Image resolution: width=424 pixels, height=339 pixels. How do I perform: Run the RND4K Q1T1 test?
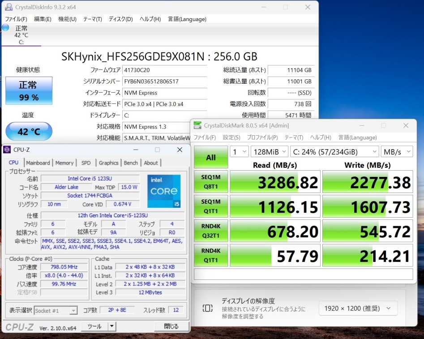pyautogui.click(x=211, y=255)
